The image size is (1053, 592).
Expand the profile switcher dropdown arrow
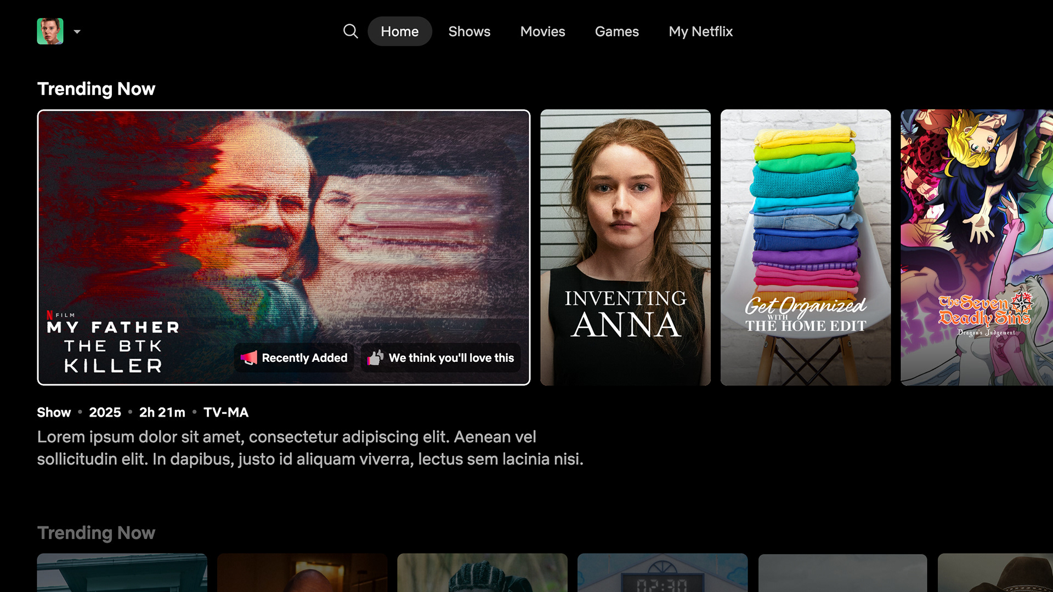click(x=77, y=32)
